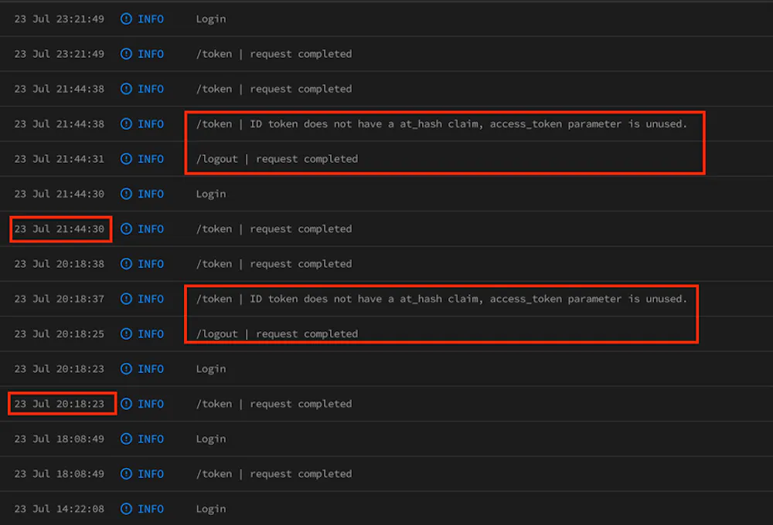
Task: Open "/token | request completed" message at 23:21:49
Action: 274,54
